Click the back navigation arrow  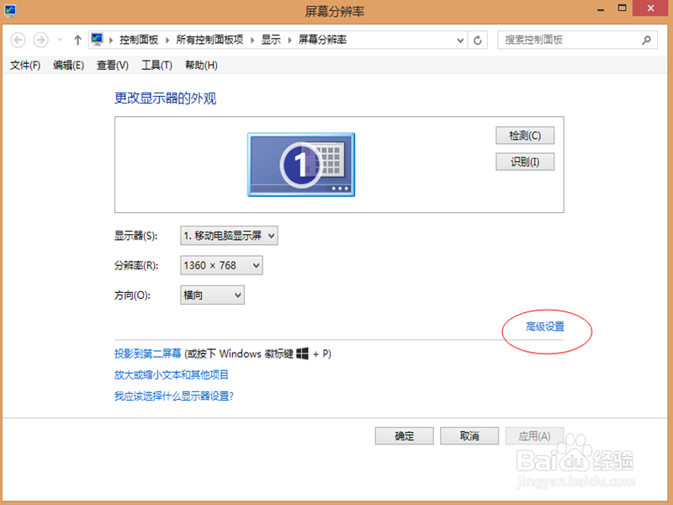pos(18,40)
